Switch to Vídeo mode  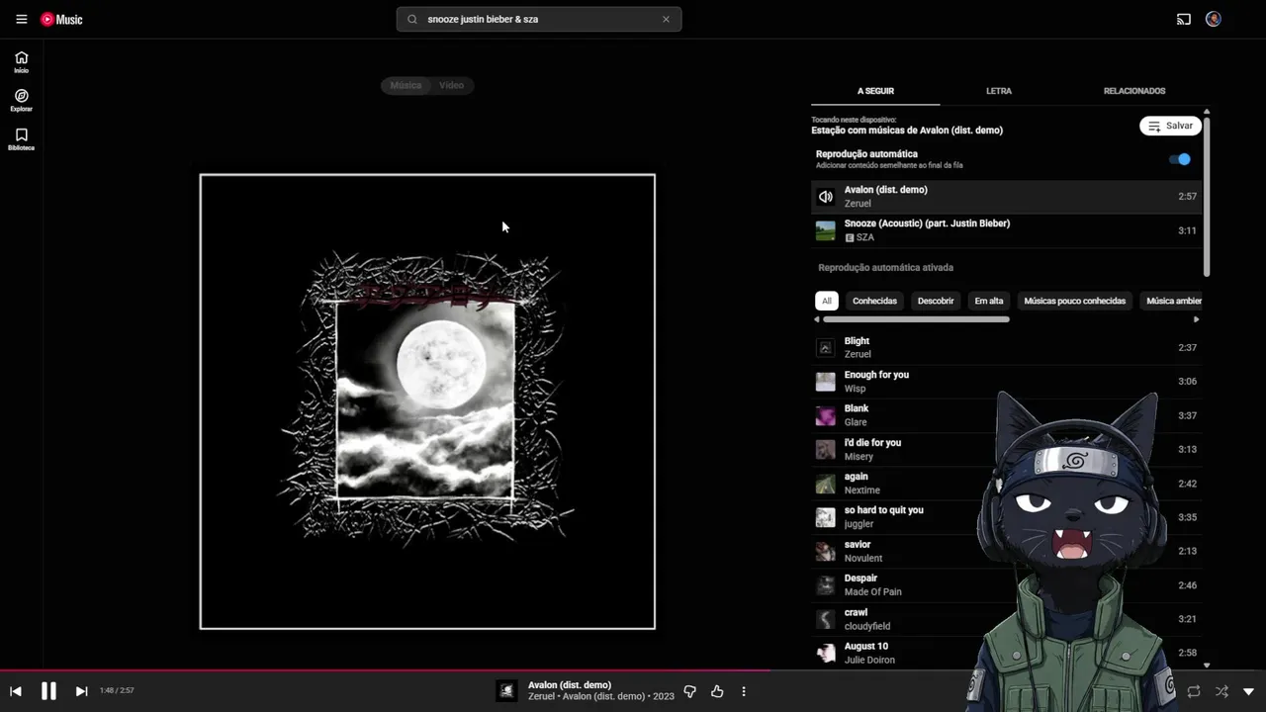point(451,85)
